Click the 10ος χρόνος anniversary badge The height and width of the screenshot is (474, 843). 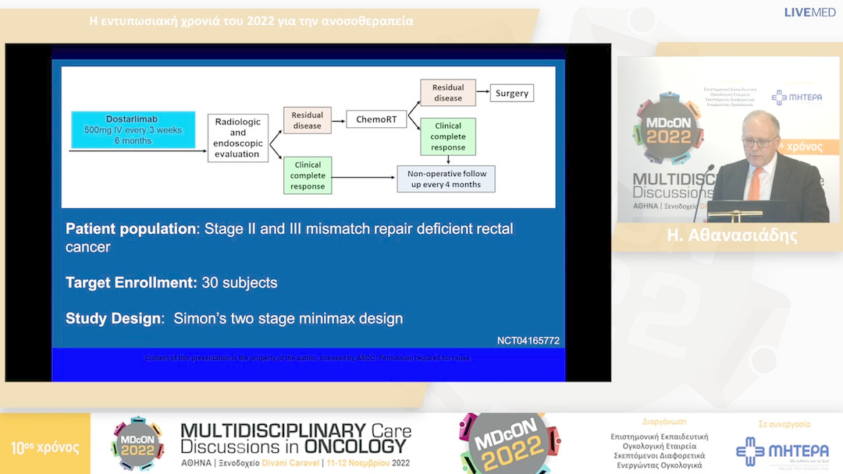tap(44, 447)
